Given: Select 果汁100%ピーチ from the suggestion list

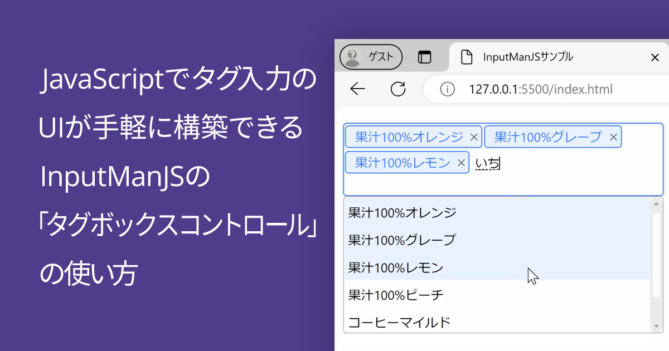Looking at the screenshot, I should pyautogui.click(x=394, y=295).
